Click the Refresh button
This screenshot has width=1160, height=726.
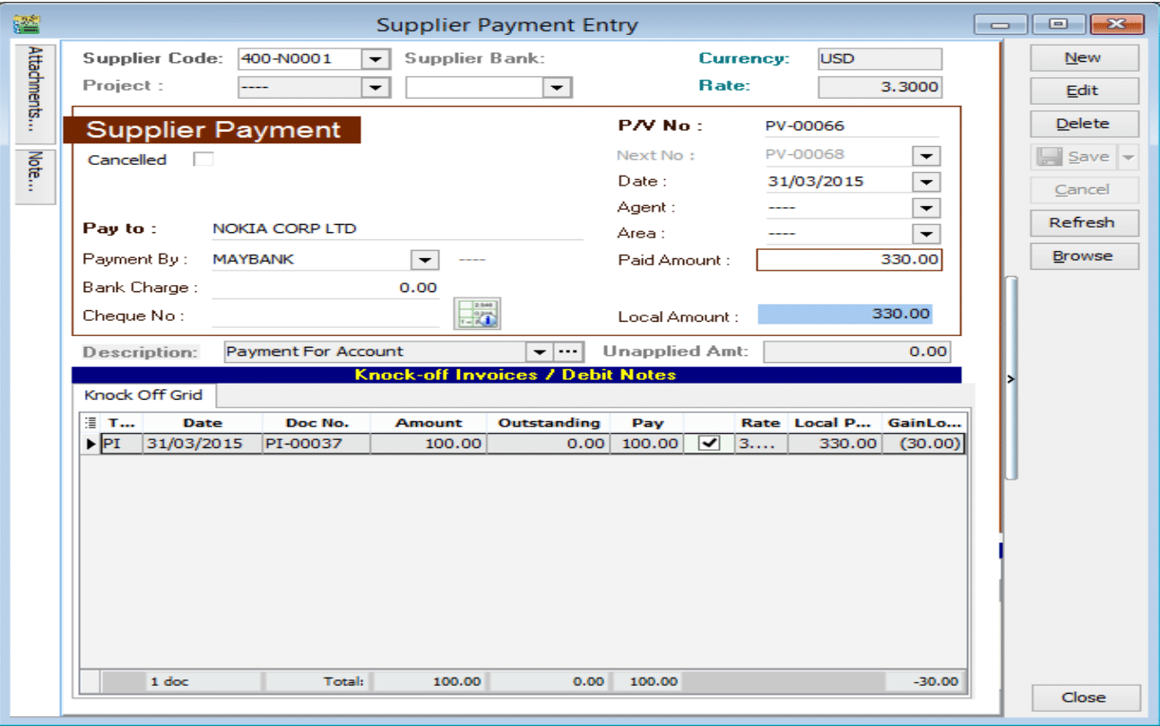pos(1084,222)
